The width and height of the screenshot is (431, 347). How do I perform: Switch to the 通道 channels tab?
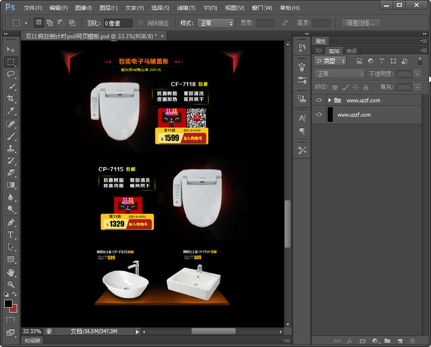(x=352, y=51)
